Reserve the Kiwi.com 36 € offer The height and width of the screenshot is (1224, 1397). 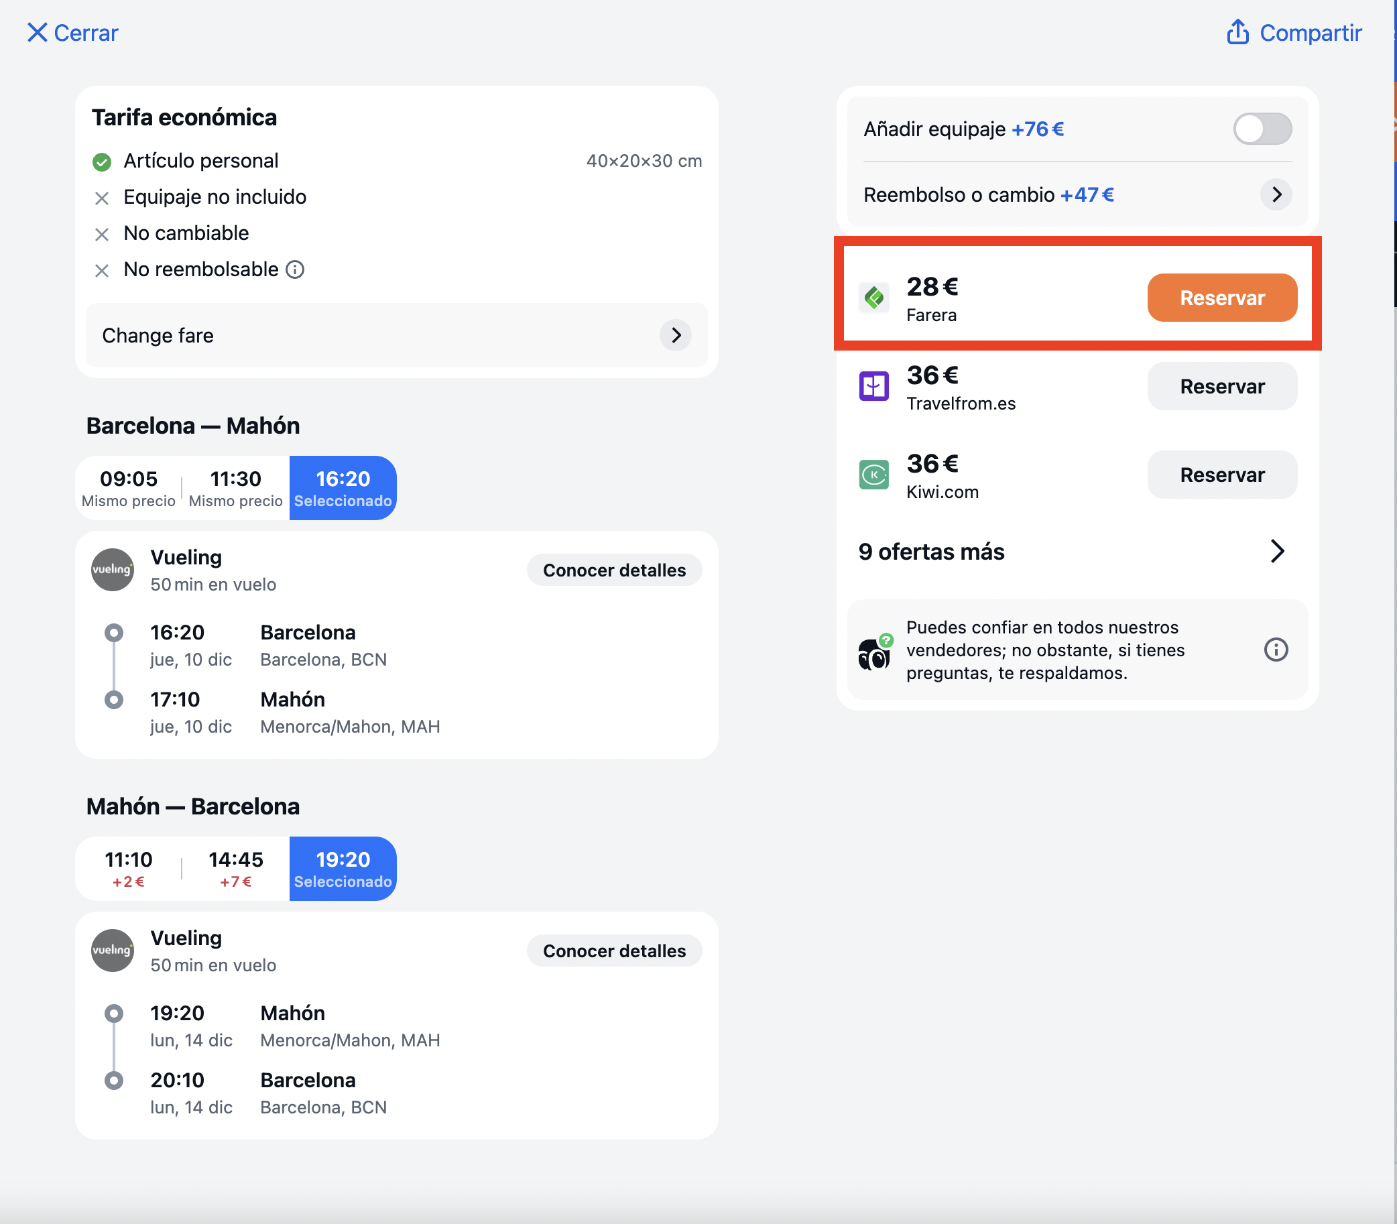[x=1222, y=475]
